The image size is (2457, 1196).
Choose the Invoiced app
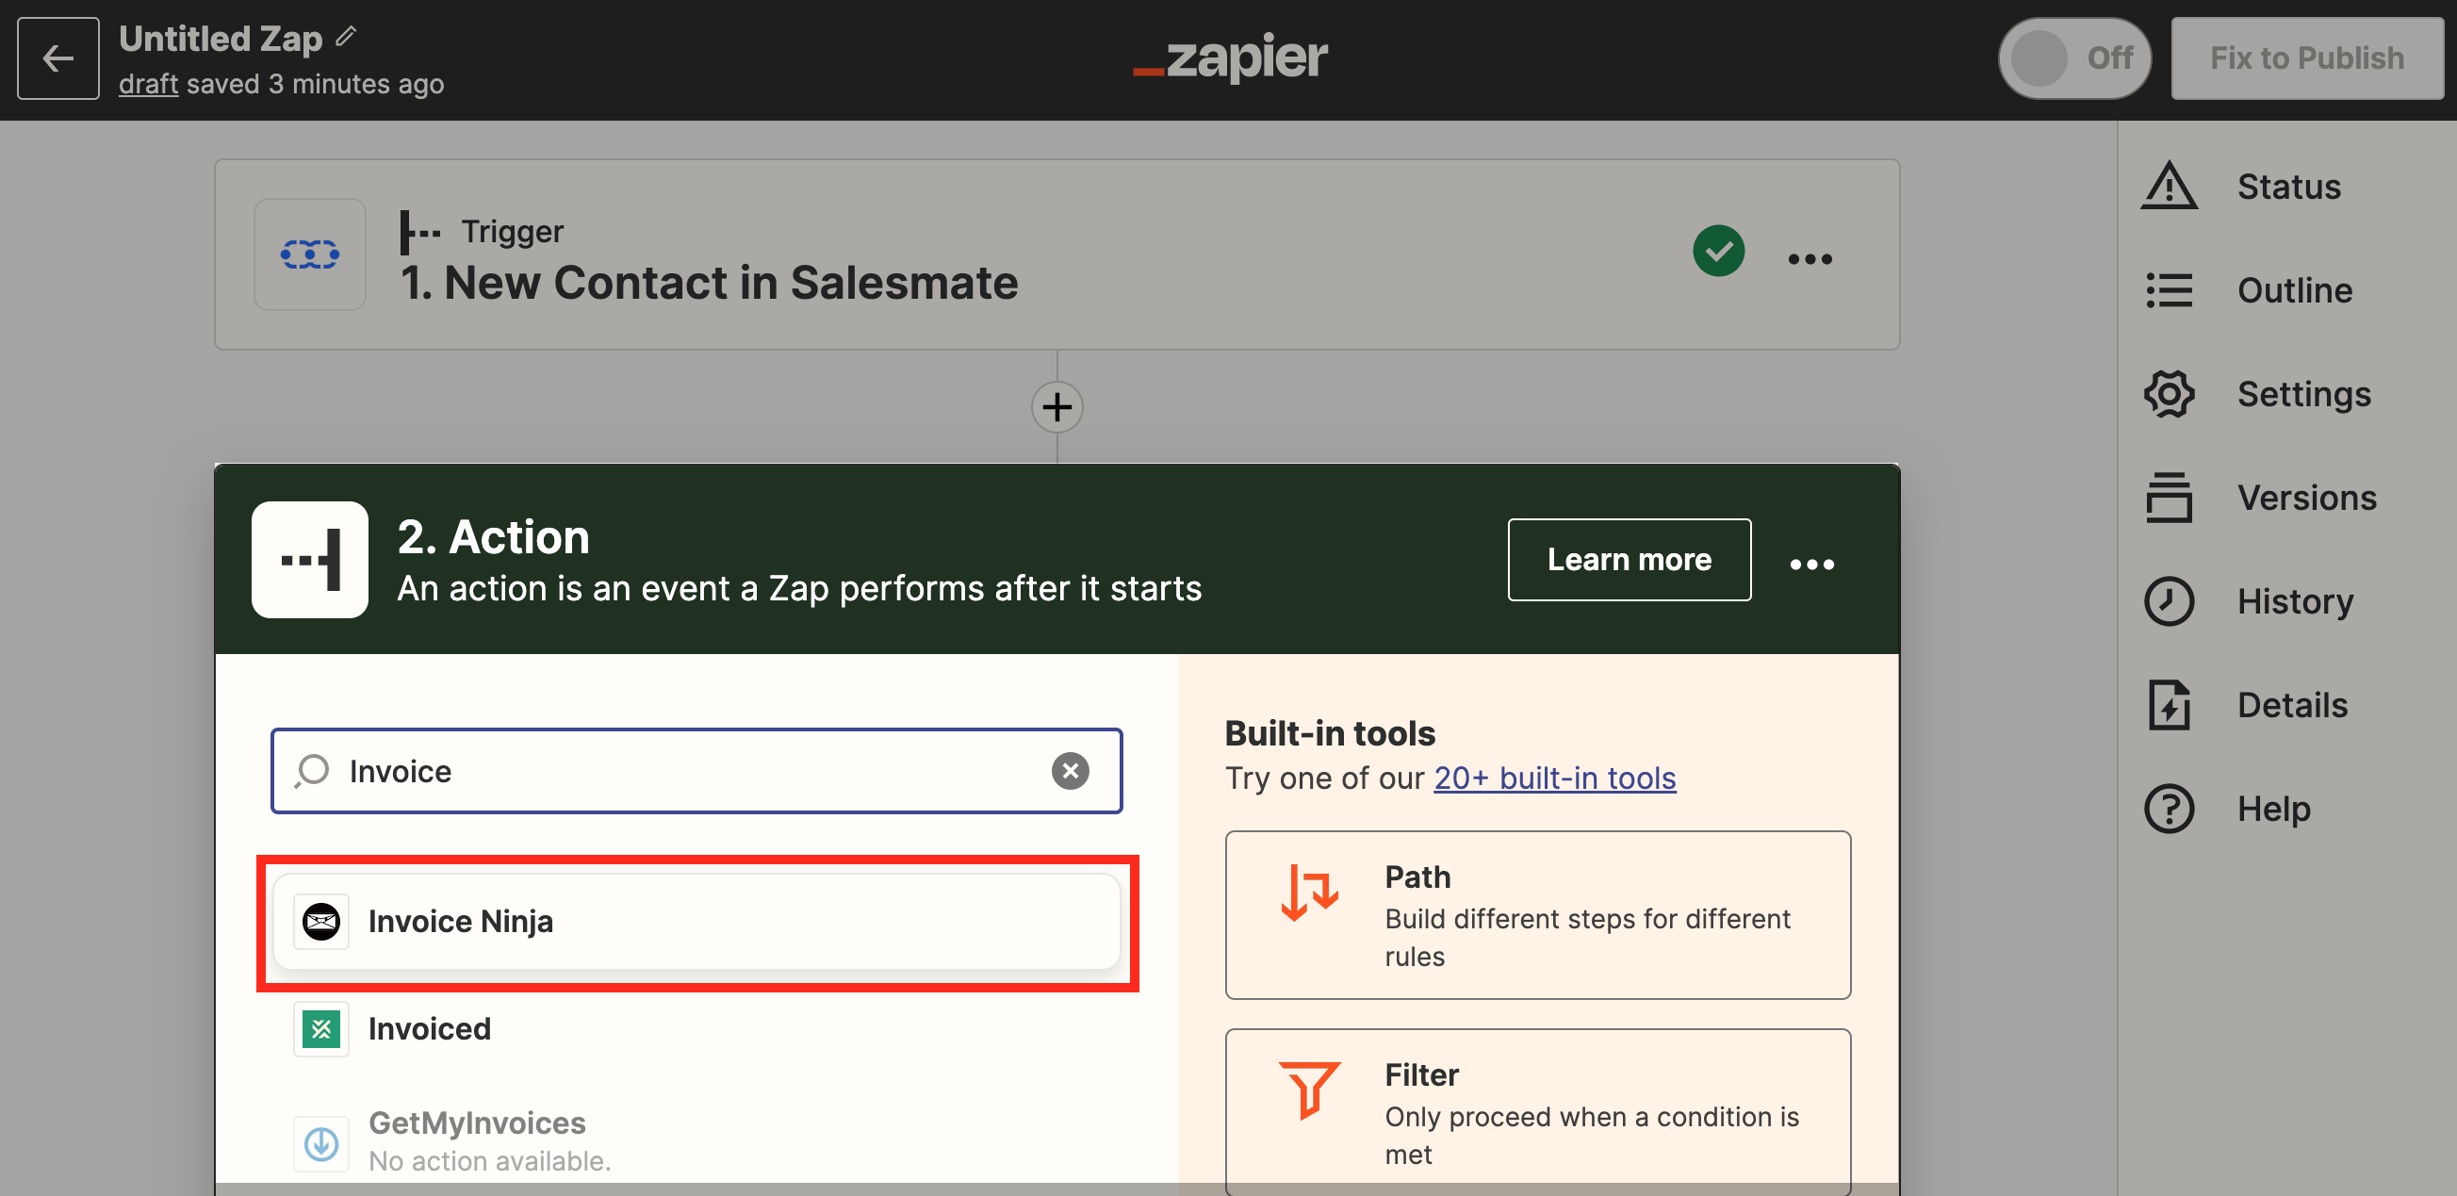coord(696,1029)
